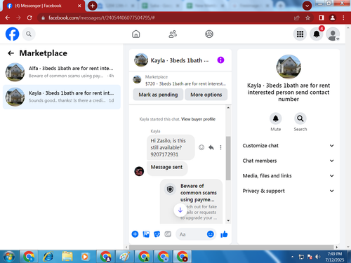Jump to latest message down arrow
The image size is (351, 263).
click(x=180, y=210)
